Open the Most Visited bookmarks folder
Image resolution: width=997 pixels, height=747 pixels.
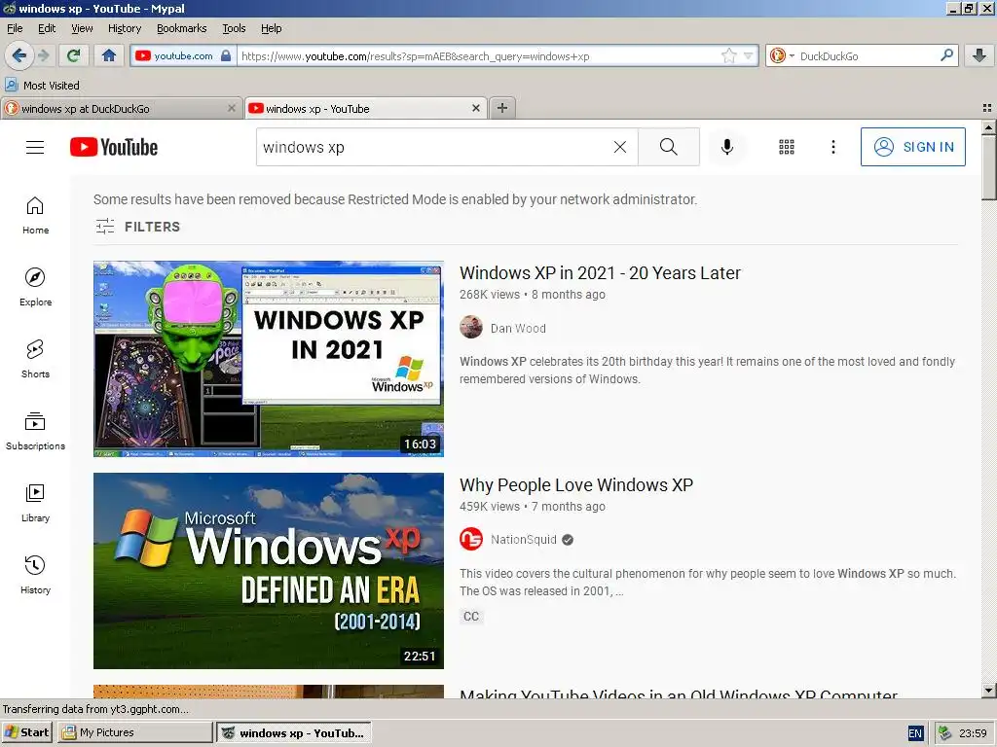(x=43, y=86)
